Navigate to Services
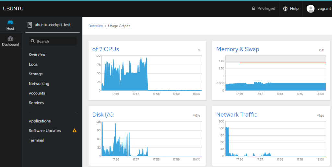The image size is (332, 167). (x=36, y=103)
